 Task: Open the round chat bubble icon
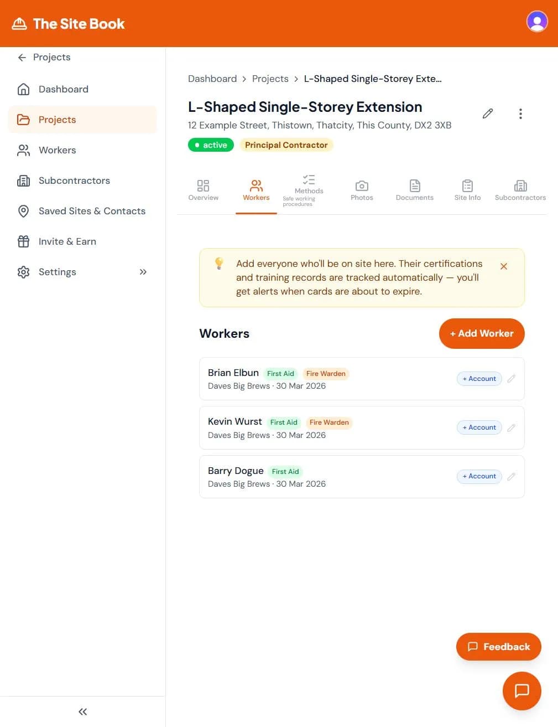[522, 690]
